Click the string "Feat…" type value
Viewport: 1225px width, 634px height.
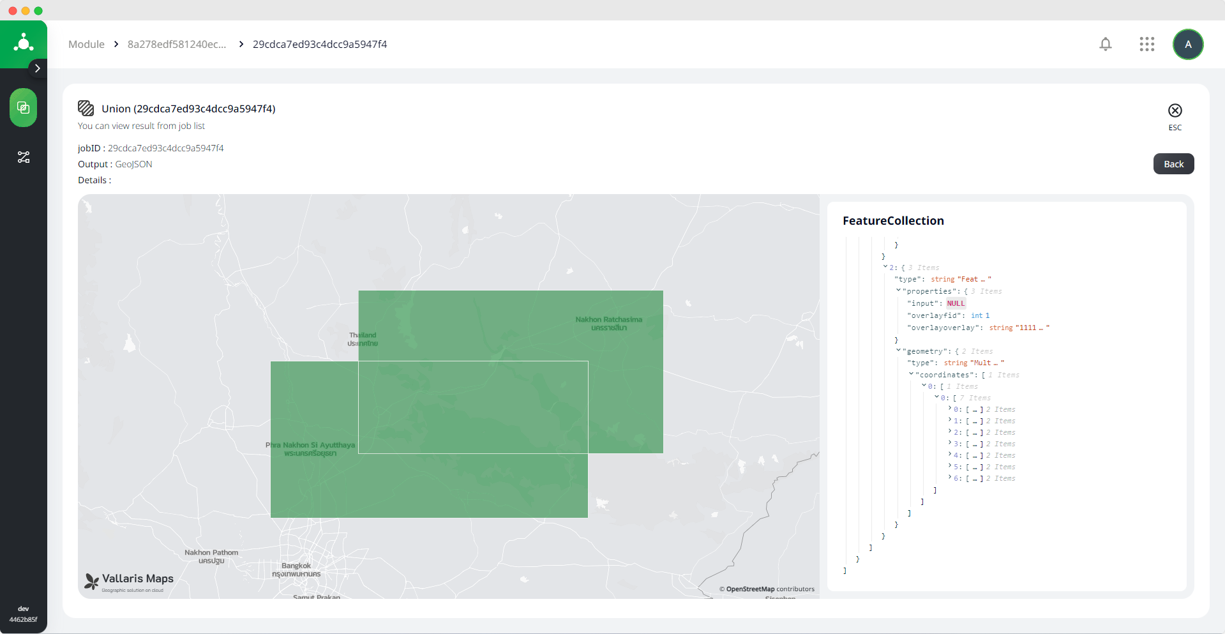(x=961, y=279)
